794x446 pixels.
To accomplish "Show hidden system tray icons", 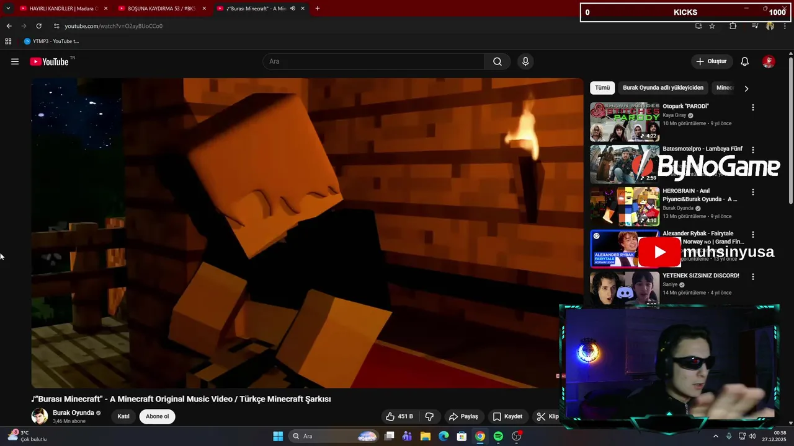I will (x=715, y=436).
